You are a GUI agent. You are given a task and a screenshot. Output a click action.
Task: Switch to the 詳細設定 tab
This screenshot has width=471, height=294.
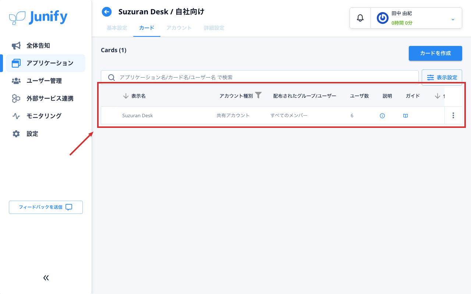coord(214,28)
